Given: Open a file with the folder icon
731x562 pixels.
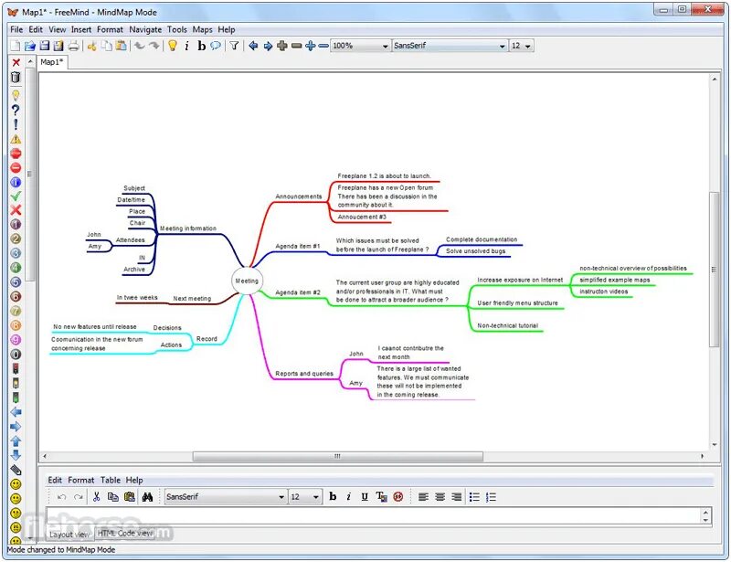Looking at the screenshot, I should tap(30, 46).
